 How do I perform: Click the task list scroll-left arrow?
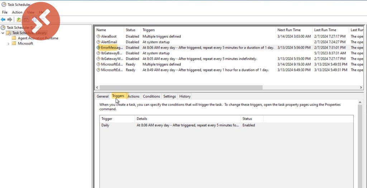point(97,87)
